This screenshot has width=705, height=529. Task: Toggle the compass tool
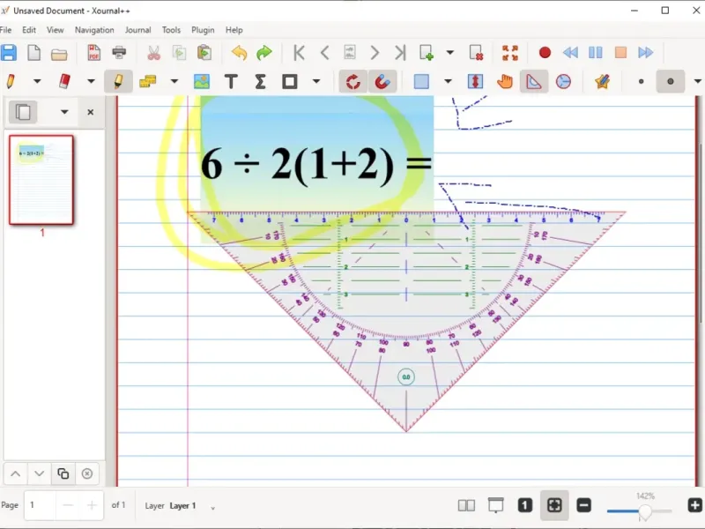(x=563, y=81)
